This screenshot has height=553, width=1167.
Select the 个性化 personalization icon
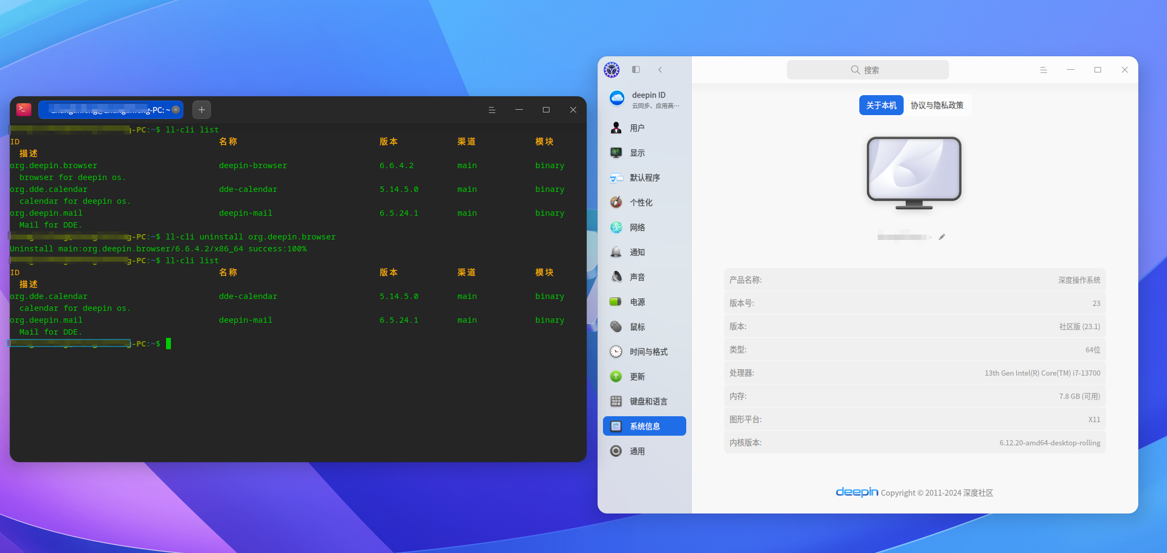coord(616,202)
